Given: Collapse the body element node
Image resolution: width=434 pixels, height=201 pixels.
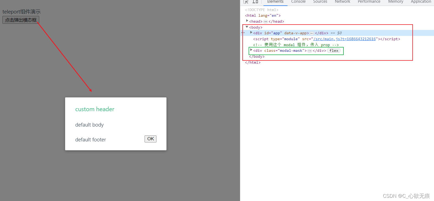Looking at the screenshot, I should click(x=247, y=27).
